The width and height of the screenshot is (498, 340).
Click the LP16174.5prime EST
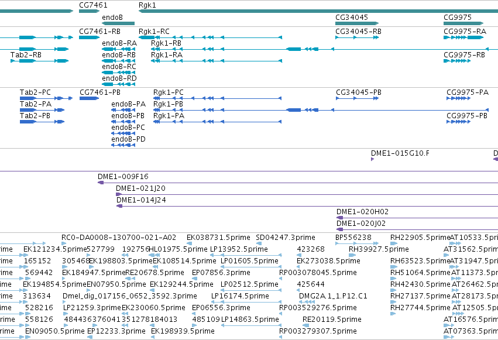(246, 303)
